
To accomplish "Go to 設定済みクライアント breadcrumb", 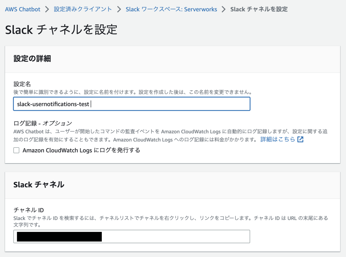I will 83,9.
